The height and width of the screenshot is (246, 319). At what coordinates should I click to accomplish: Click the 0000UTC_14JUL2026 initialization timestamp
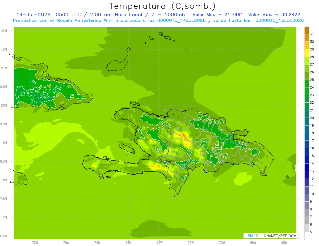(x=181, y=20)
